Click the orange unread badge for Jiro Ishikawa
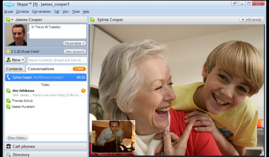Image resolution: width=269 pixels, height=157 pixels. [83, 91]
